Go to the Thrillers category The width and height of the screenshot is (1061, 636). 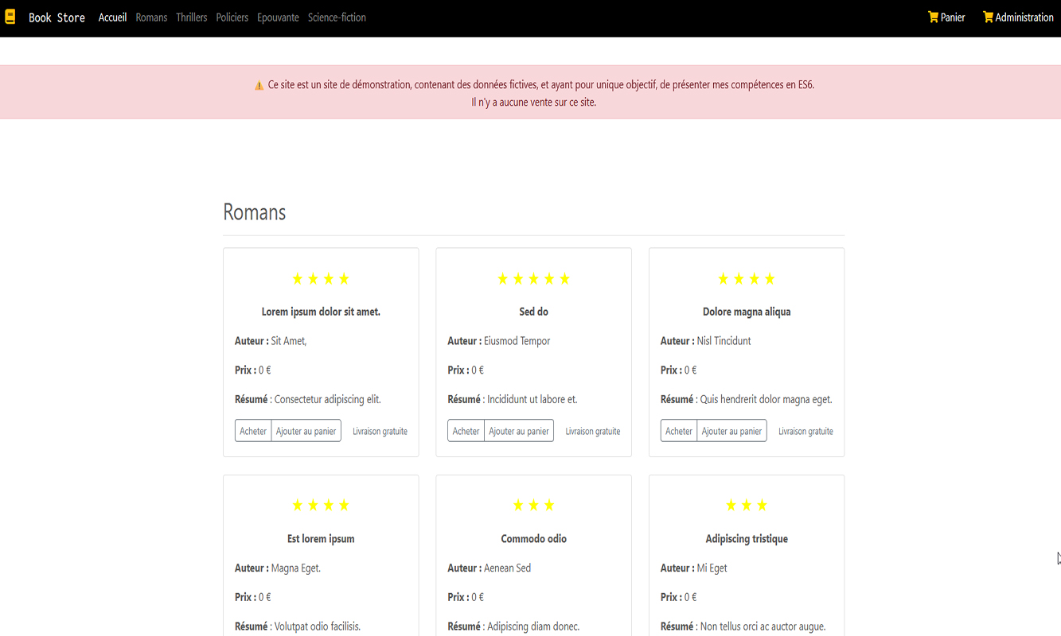(x=191, y=17)
